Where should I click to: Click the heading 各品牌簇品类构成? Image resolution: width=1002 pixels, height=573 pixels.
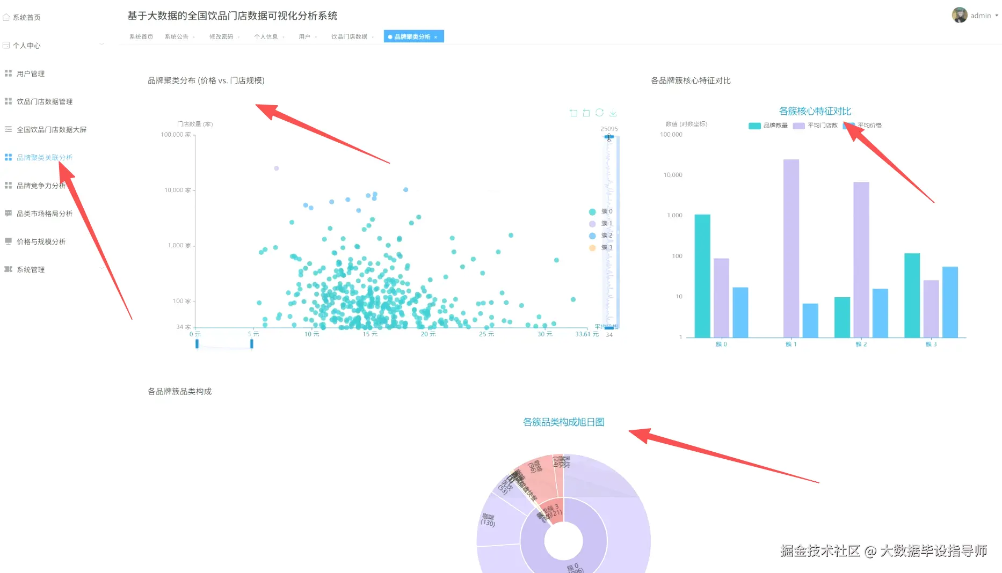(180, 392)
